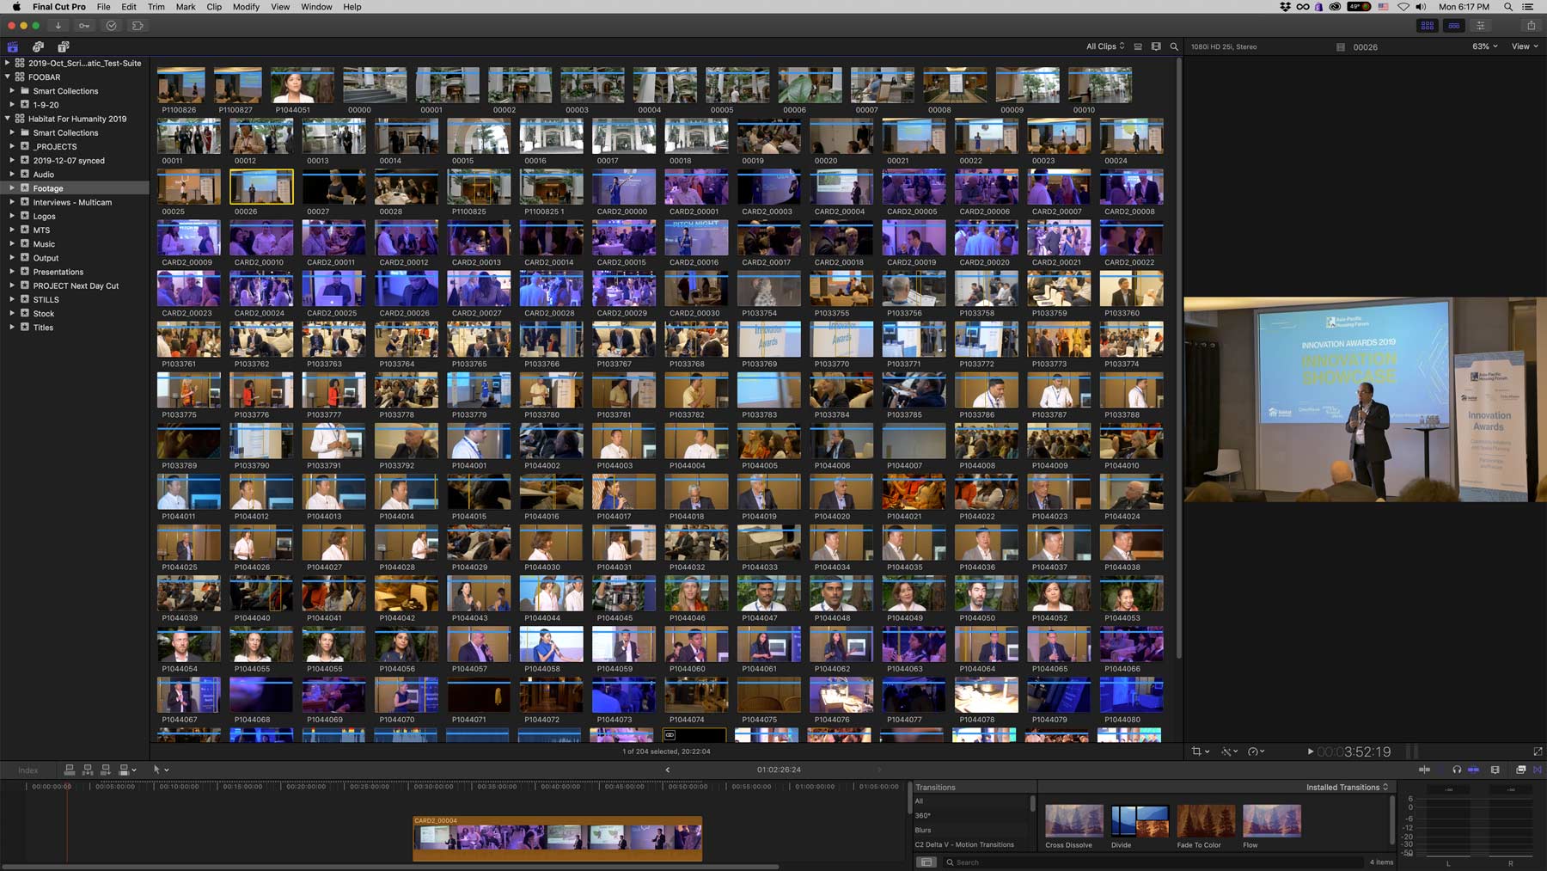
Task: Show the Photos and Audio sidebar
Action: pyautogui.click(x=38, y=46)
